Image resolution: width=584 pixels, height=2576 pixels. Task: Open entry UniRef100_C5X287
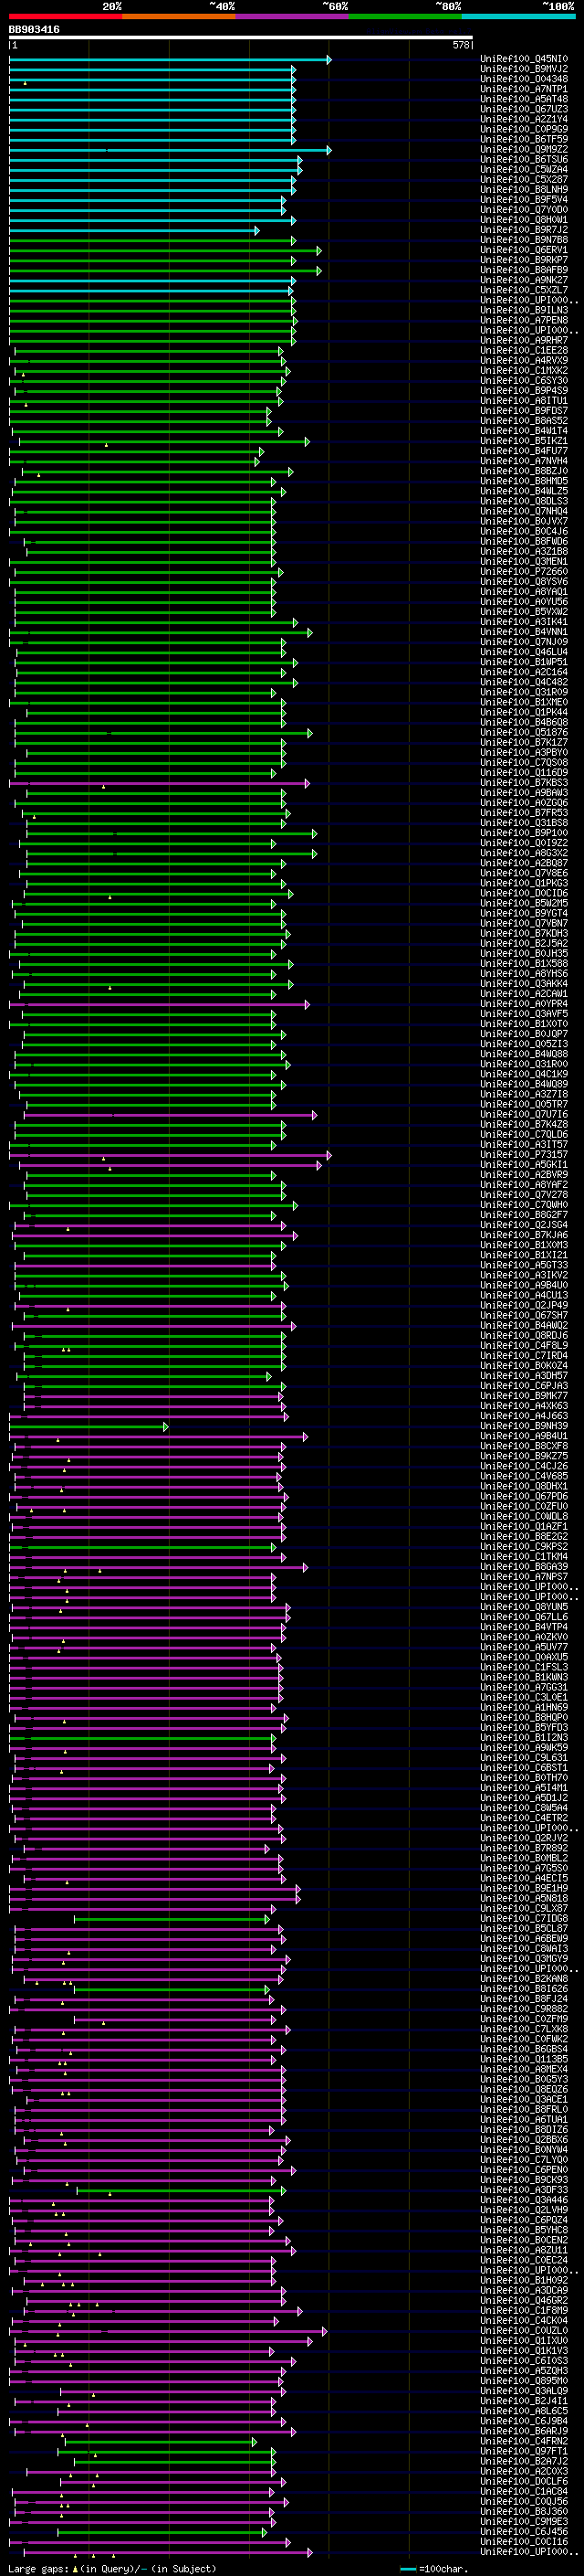tap(524, 179)
